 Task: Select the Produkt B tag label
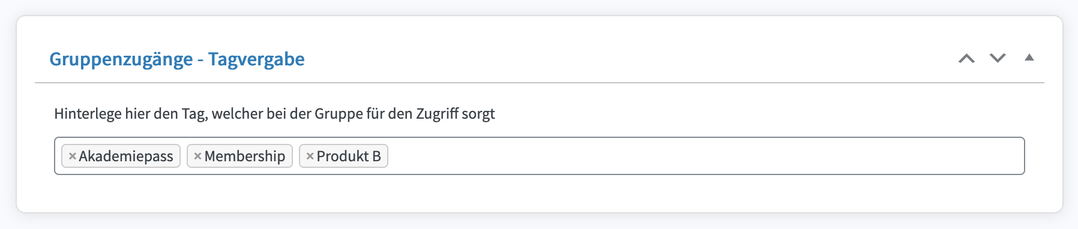click(349, 156)
